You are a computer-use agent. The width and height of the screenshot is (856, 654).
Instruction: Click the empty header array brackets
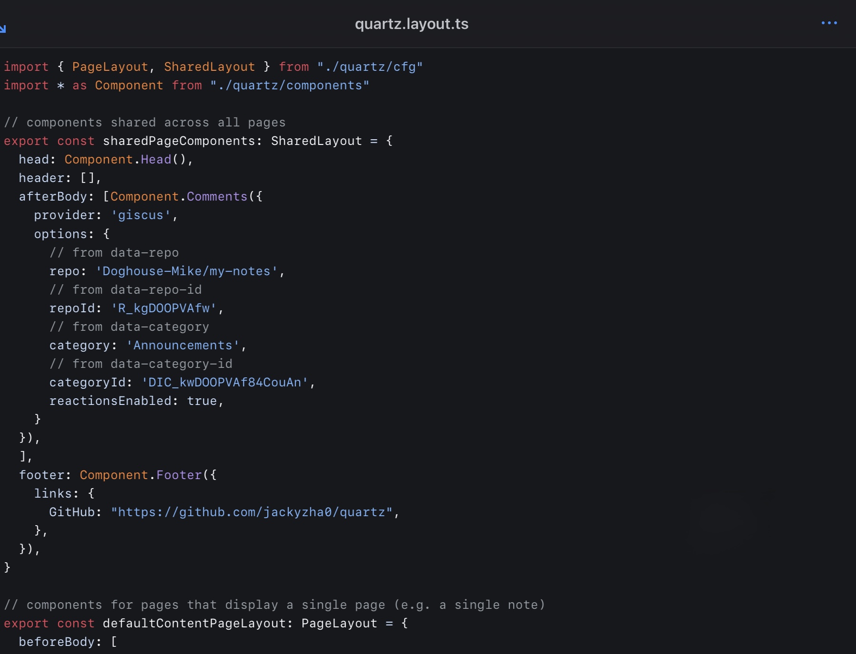(88, 178)
